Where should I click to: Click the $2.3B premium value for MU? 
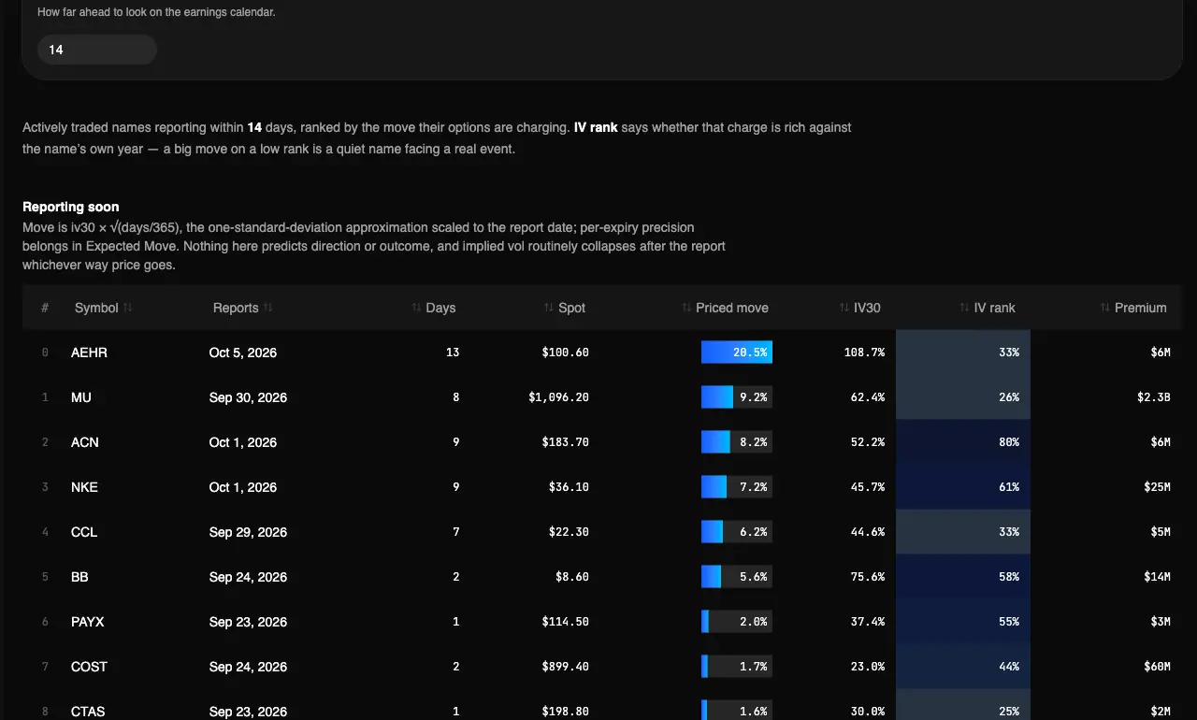click(1153, 397)
